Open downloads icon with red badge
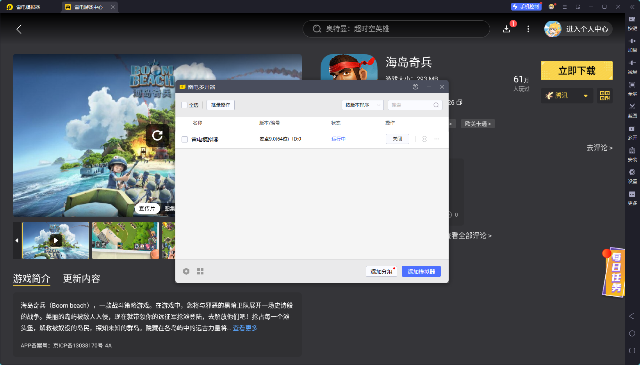 [x=507, y=29]
